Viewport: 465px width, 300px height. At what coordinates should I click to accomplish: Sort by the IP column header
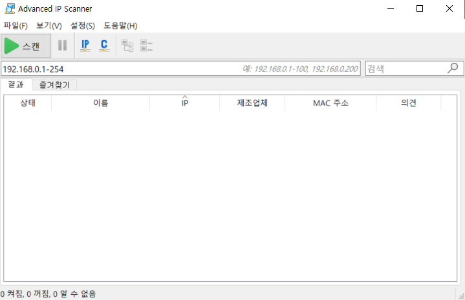(x=185, y=103)
